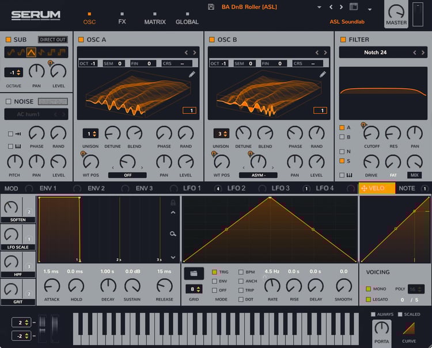
Task: Open the OSC B ASYM warp mode menu
Action: click(x=258, y=175)
